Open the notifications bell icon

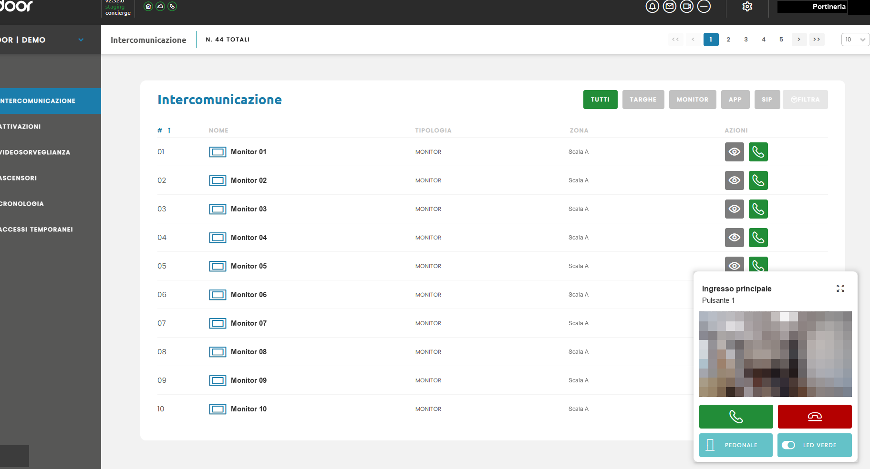652,6
